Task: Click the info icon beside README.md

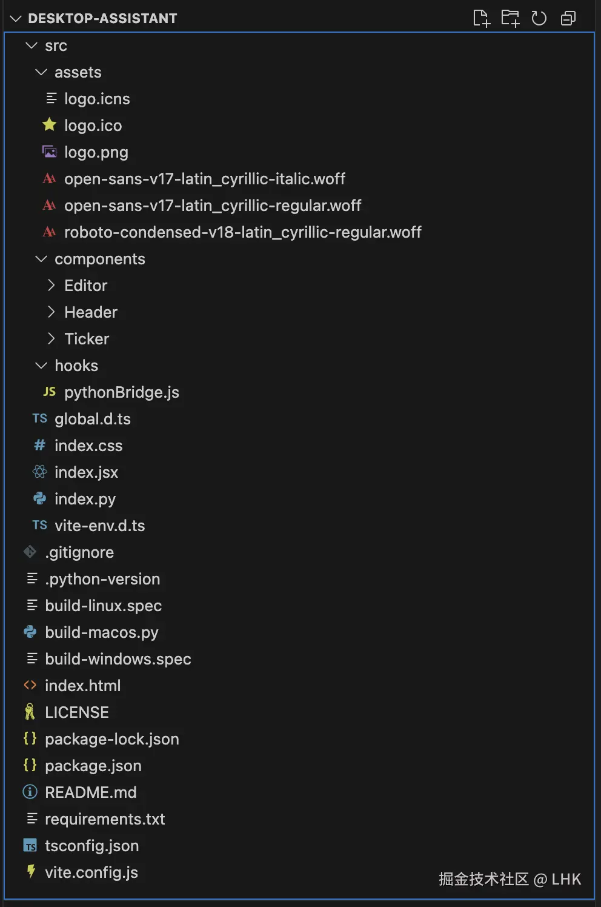Action: tap(30, 792)
